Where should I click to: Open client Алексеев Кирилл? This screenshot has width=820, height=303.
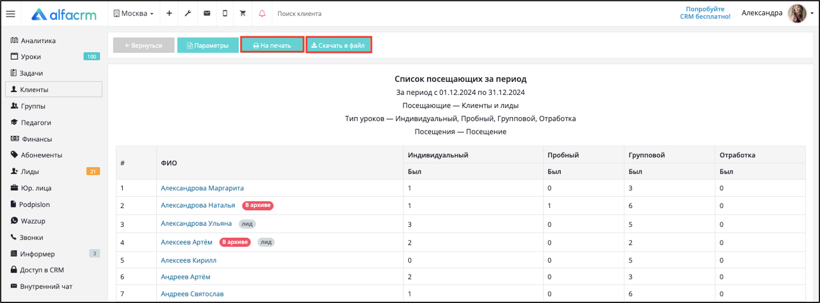pos(189,260)
